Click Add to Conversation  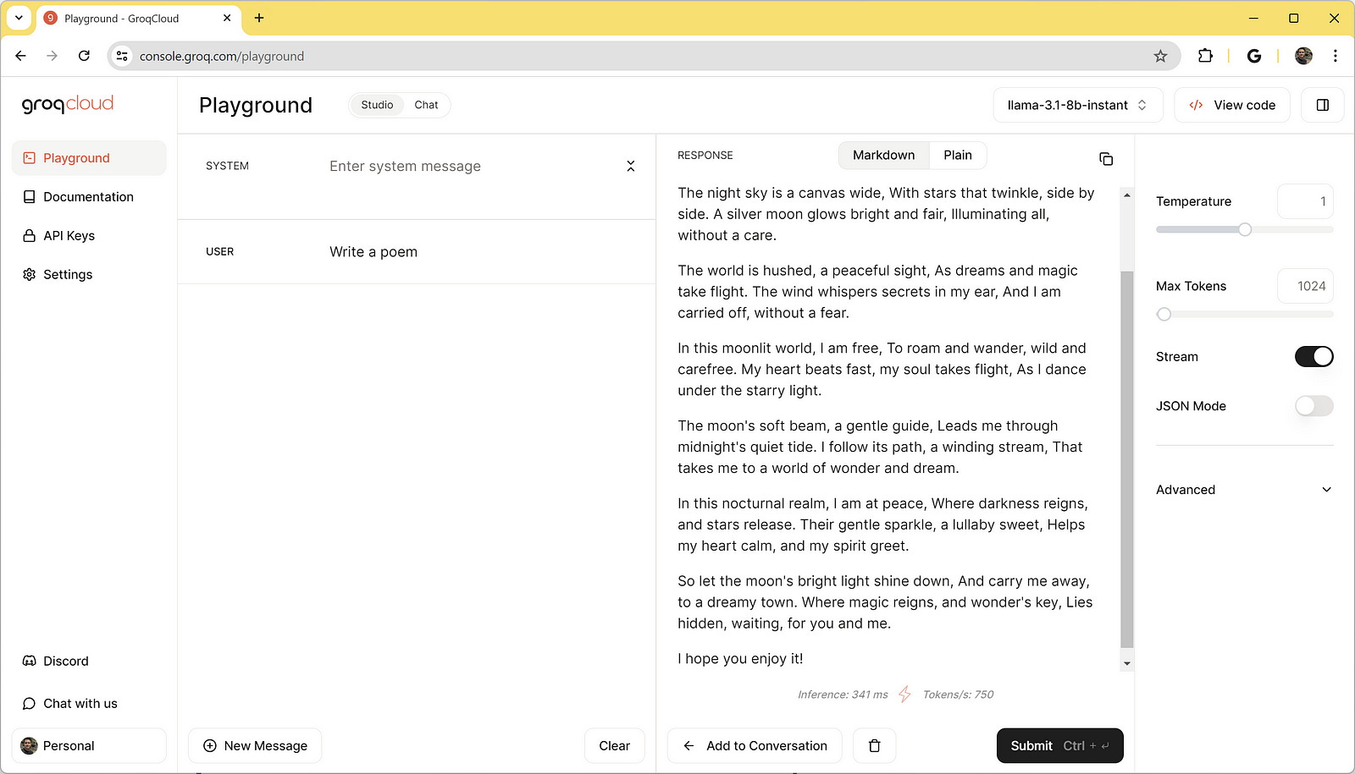coord(755,746)
